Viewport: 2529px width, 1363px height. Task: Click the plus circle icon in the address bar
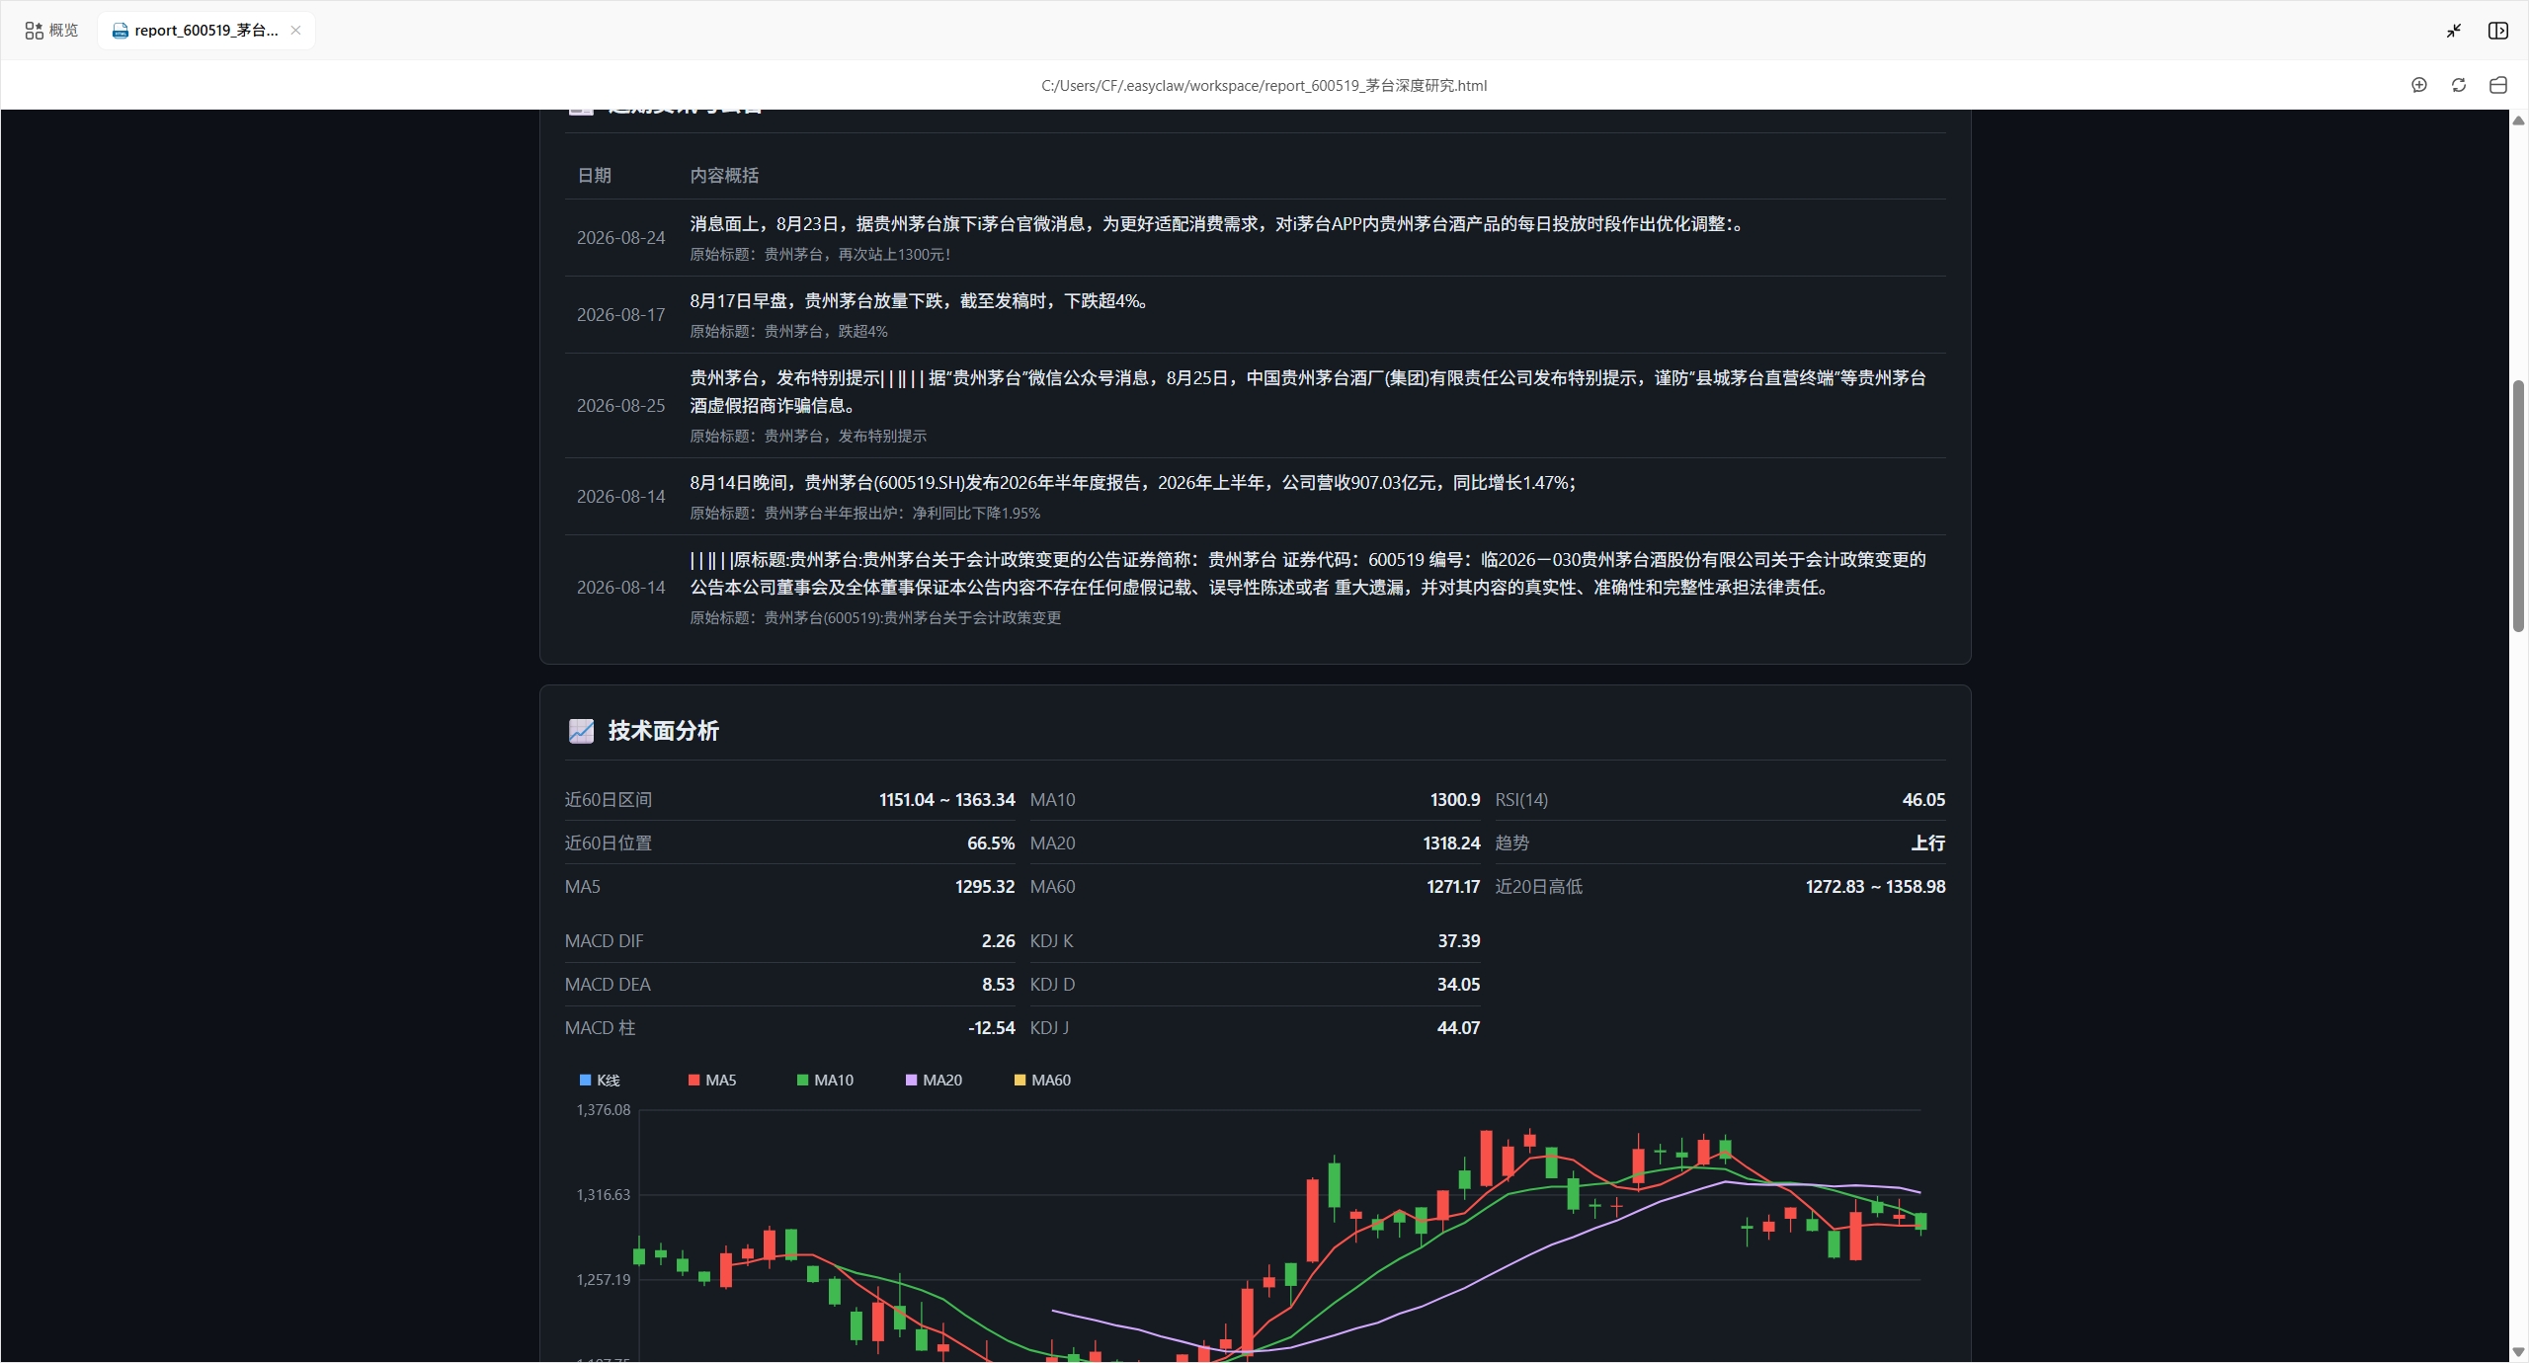(2419, 85)
